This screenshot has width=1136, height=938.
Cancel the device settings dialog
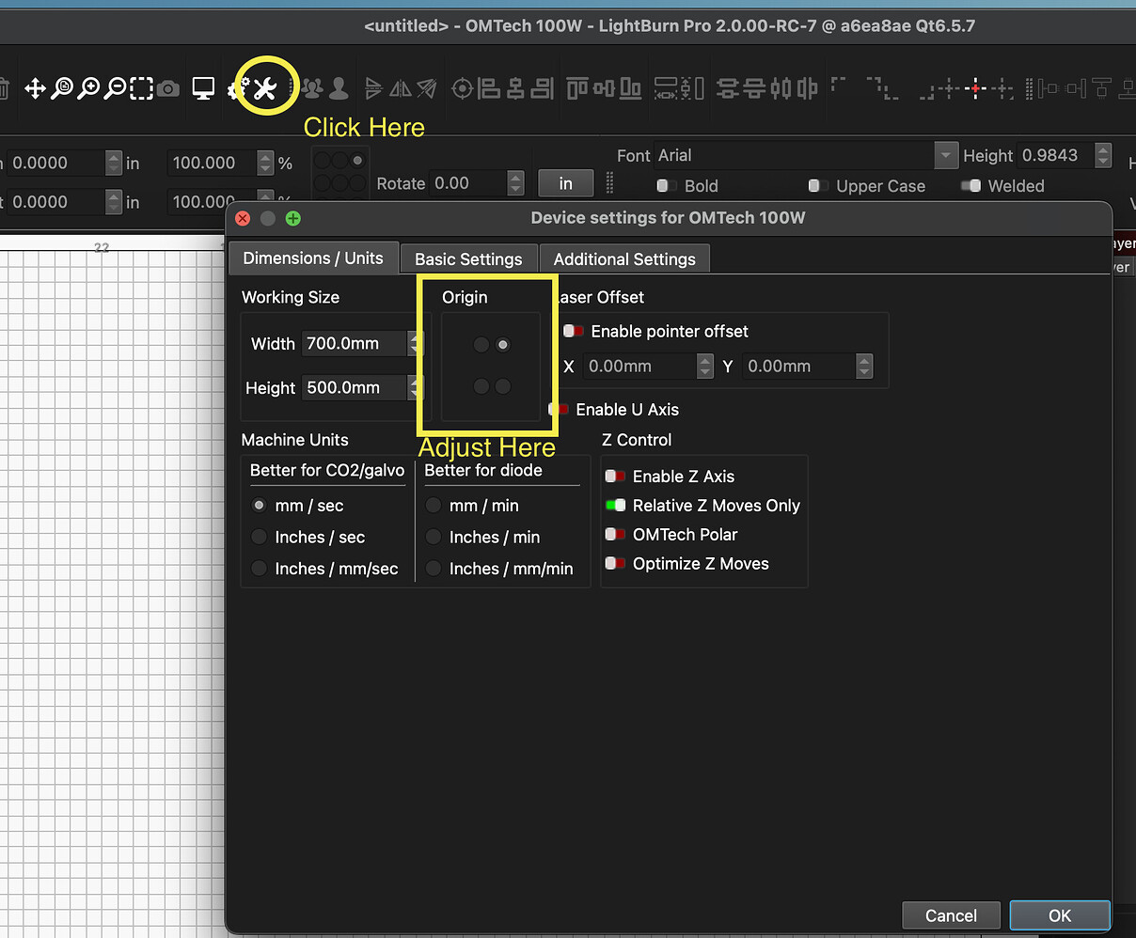coord(951,915)
